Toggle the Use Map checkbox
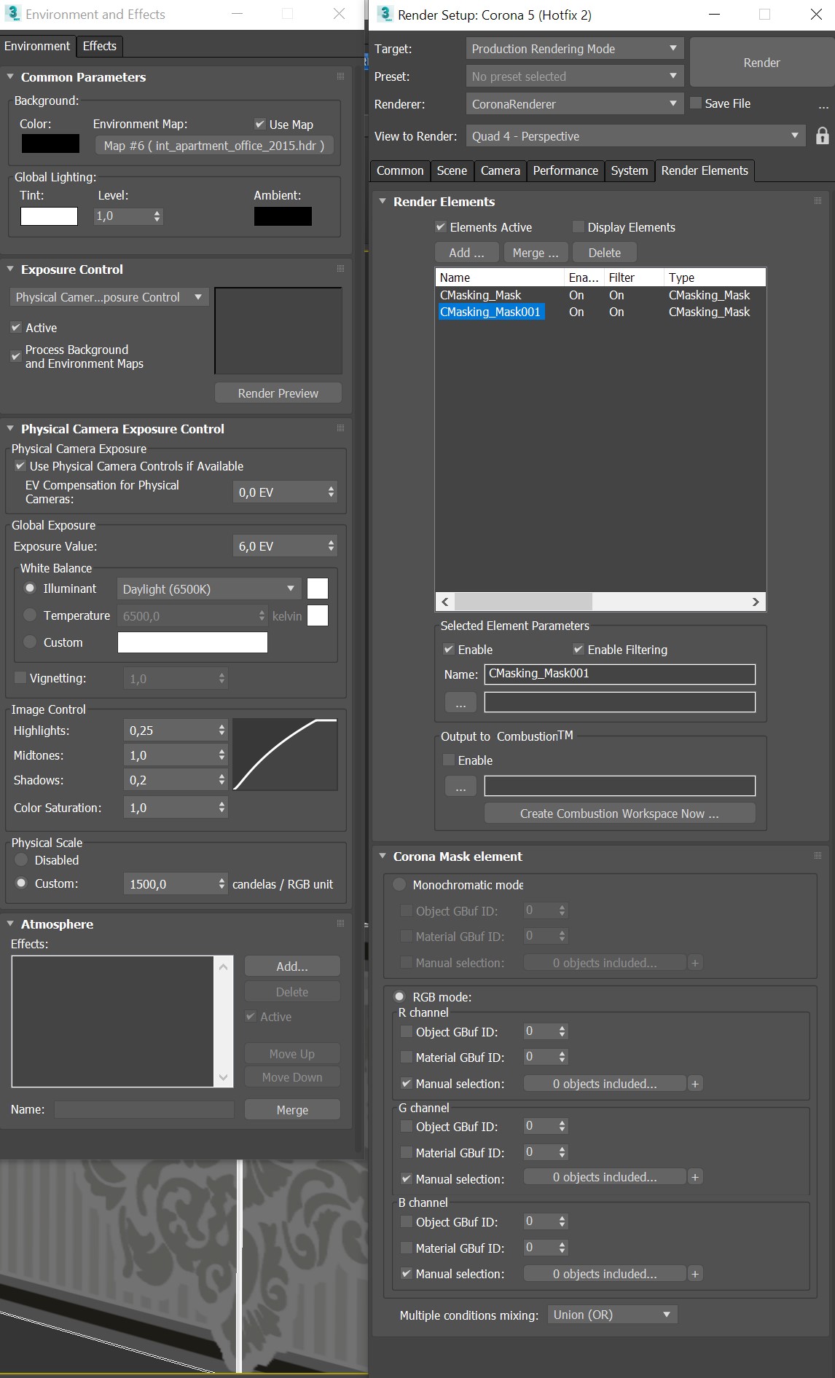Viewport: 835px width, 1378px height. coord(260,125)
